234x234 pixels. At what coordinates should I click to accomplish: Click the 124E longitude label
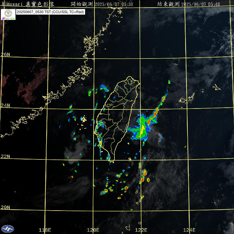[x=189, y=230]
